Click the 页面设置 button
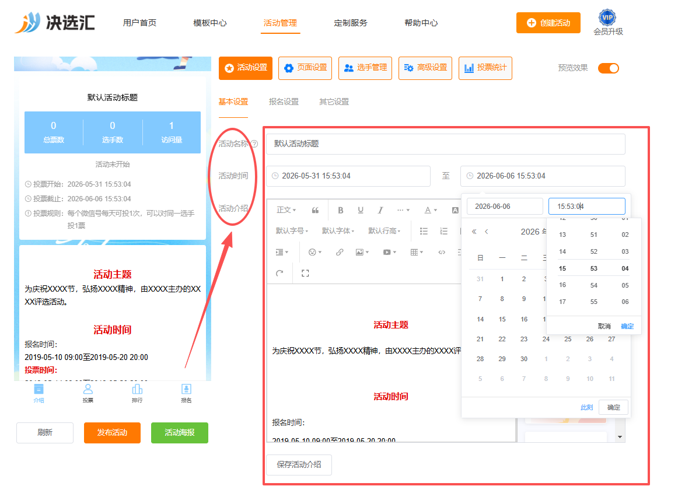 (305, 68)
